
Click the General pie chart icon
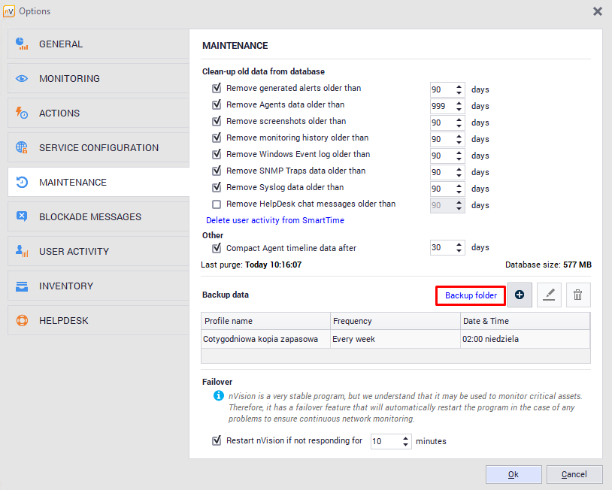coord(22,44)
